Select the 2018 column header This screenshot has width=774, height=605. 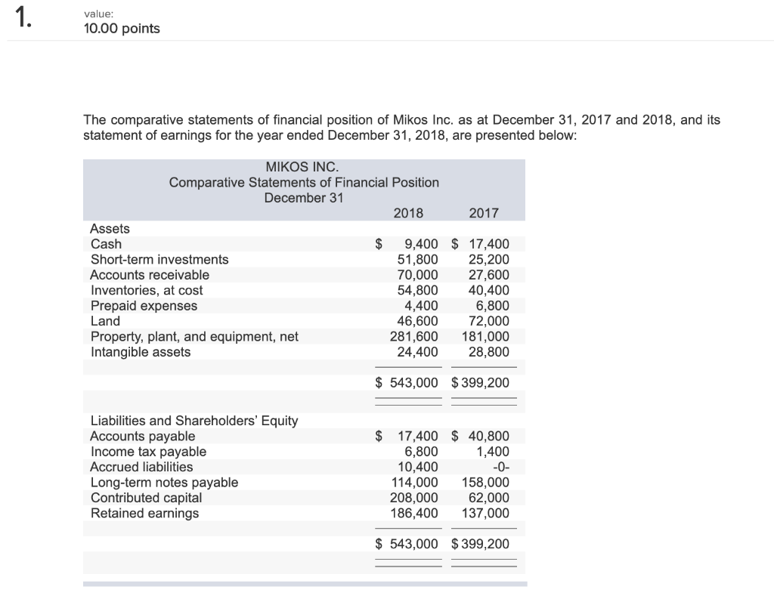tap(408, 213)
